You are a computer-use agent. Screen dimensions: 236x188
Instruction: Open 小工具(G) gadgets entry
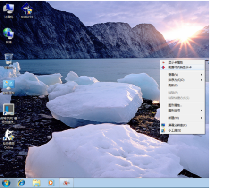click(x=182, y=130)
